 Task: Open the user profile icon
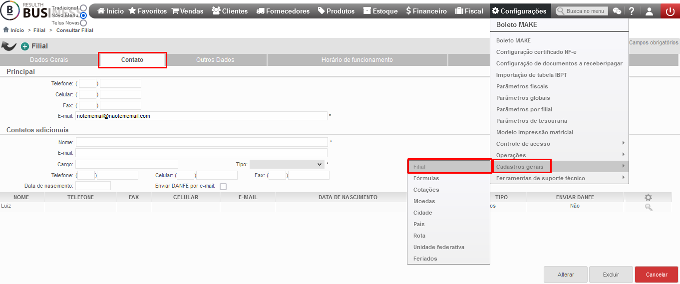point(649,11)
